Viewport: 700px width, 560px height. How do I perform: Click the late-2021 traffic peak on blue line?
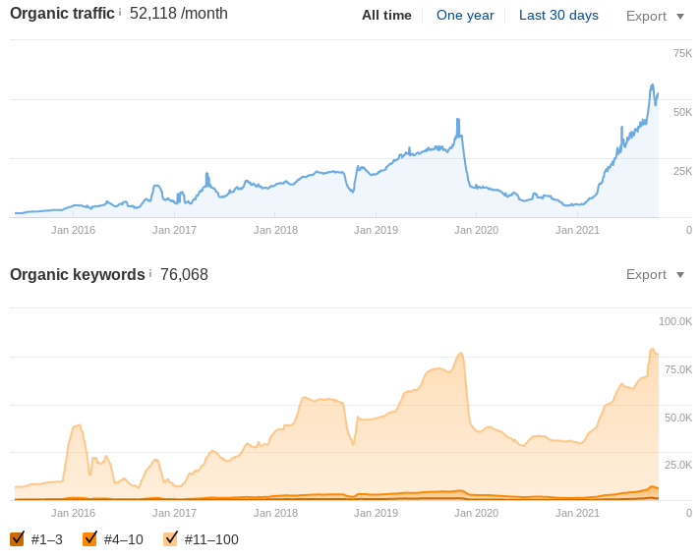coord(652,84)
